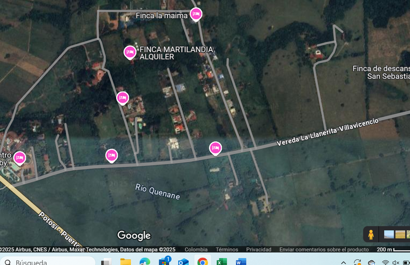Click the sync status tray icon
Screen dimensions: 410x265
pyautogui.click(x=357, y=262)
